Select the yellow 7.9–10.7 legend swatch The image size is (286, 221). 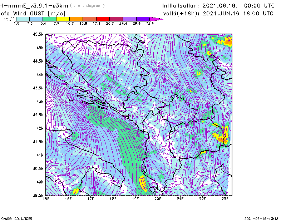coord(63,19)
